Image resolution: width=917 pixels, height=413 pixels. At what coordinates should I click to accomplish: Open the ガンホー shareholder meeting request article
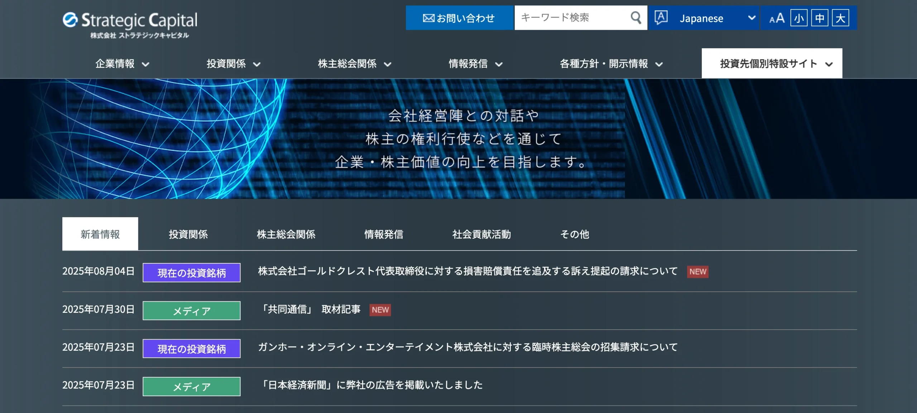467,347
